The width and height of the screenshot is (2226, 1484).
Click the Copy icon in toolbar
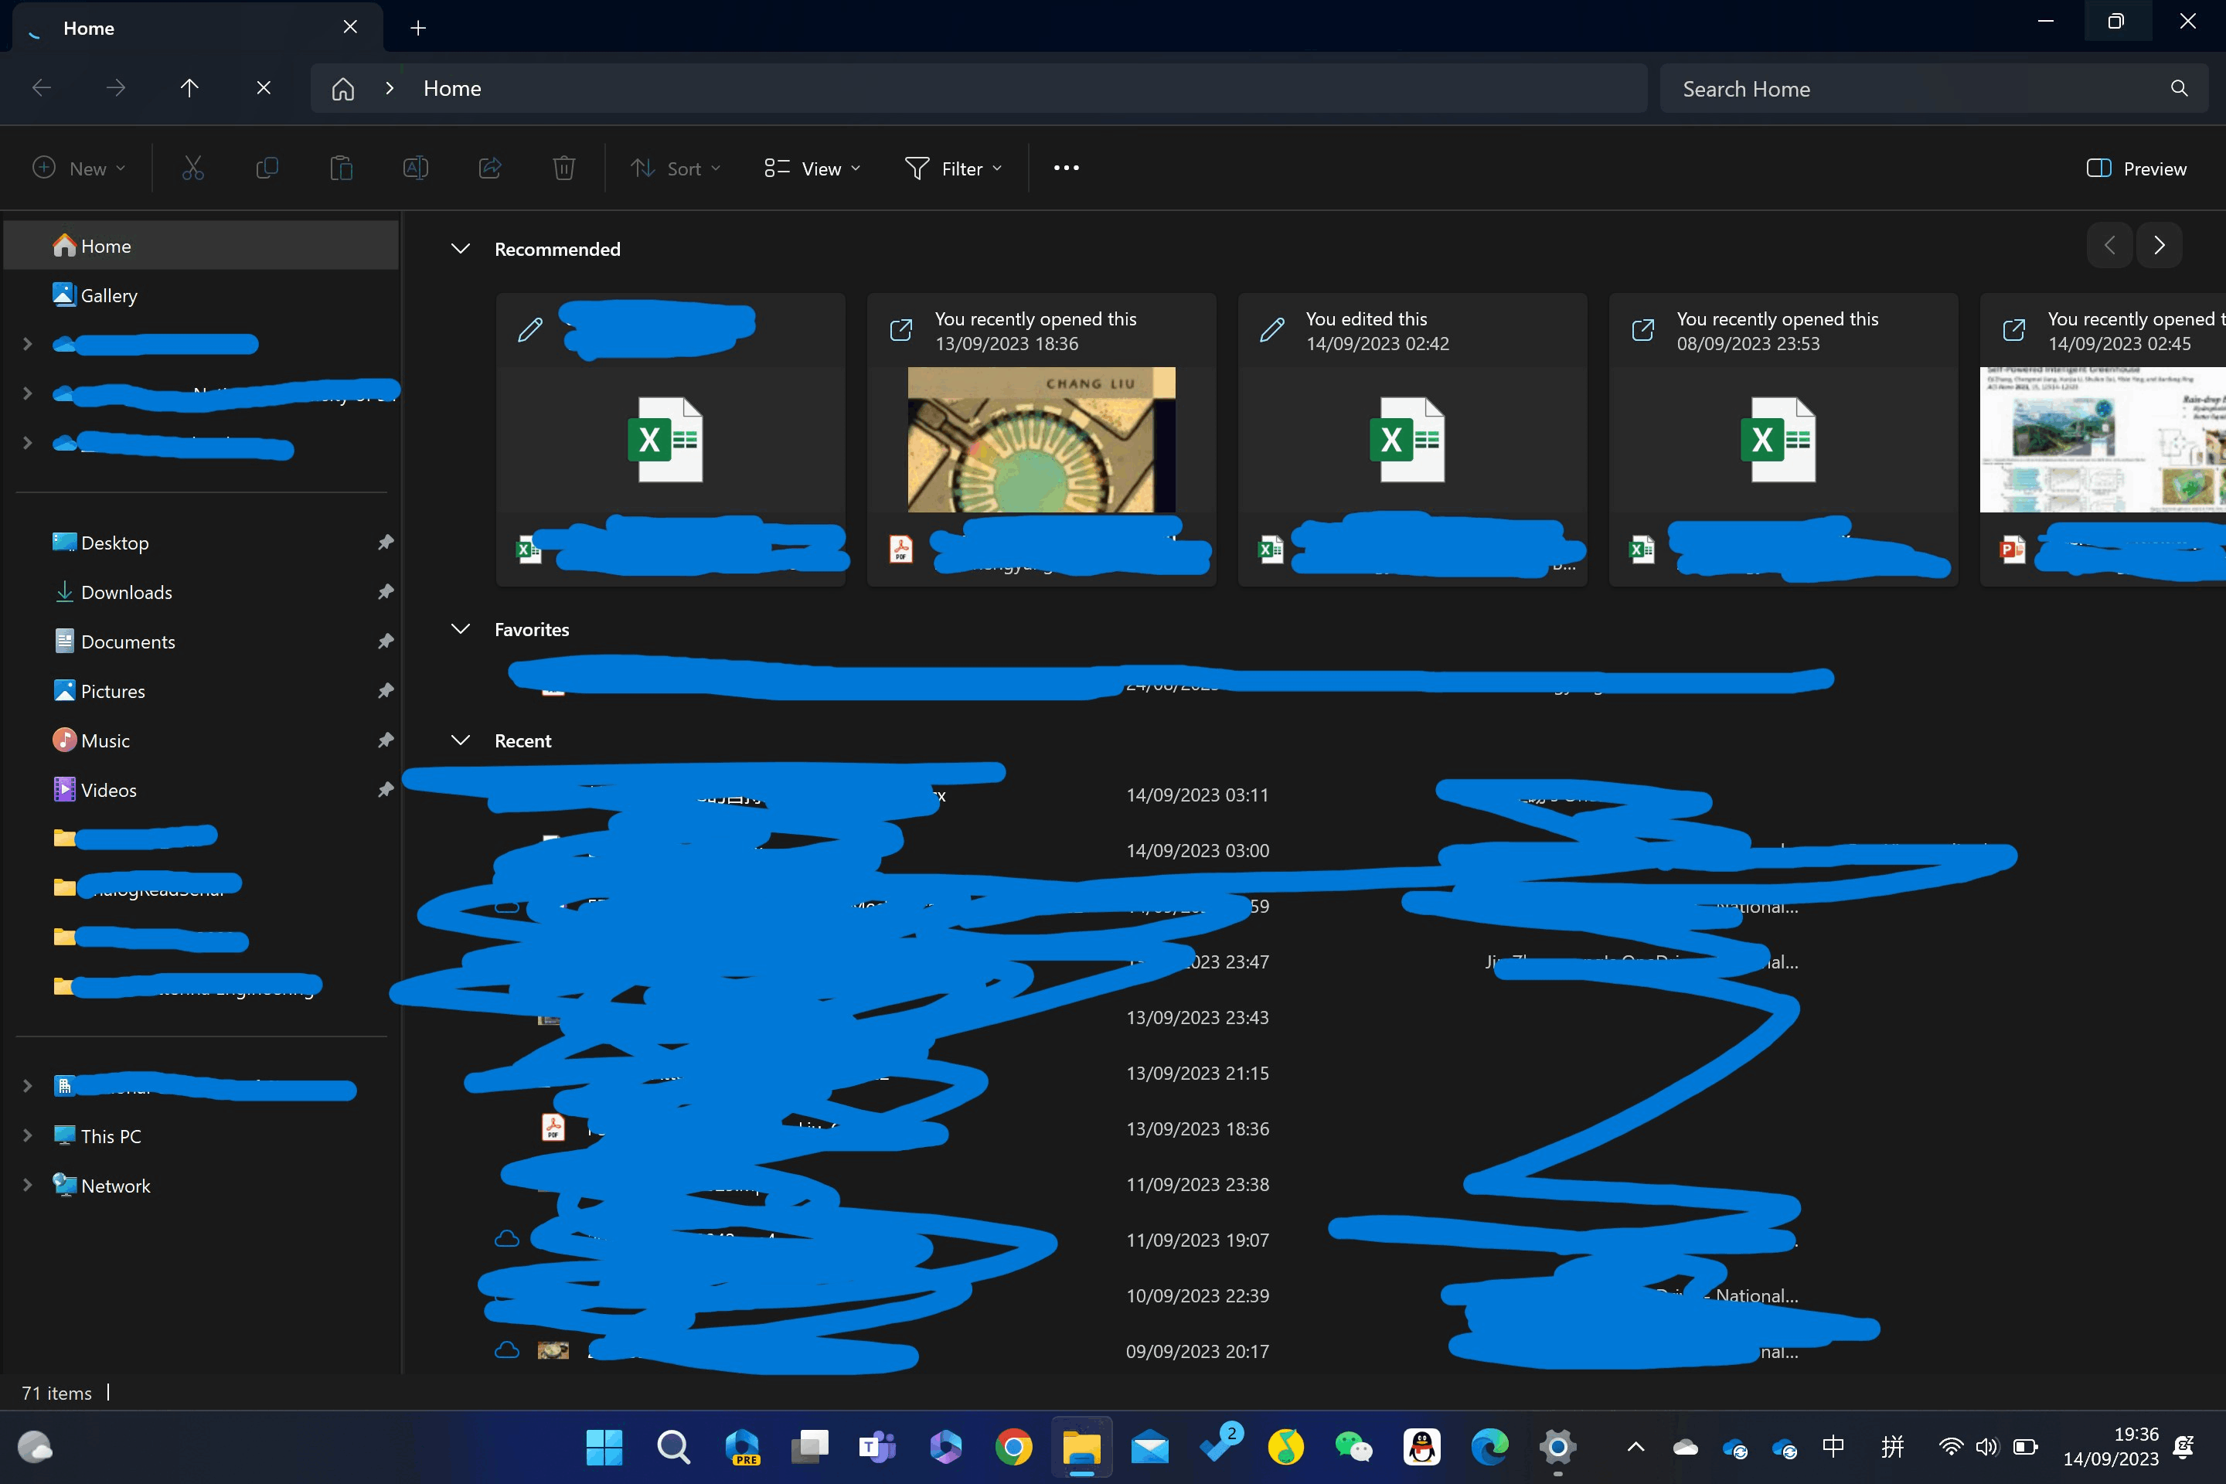point(267,168)
